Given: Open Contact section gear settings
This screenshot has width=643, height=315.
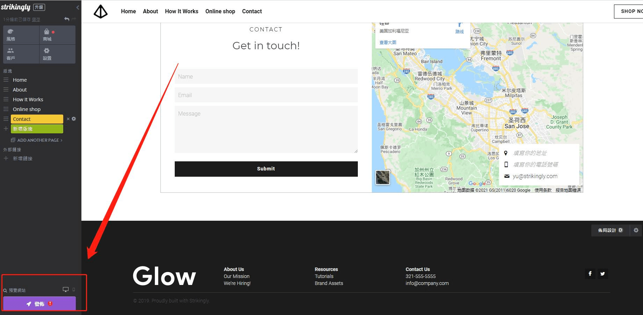Looking at the screenshot, I should pyautogui.click(x=74, y=119).
